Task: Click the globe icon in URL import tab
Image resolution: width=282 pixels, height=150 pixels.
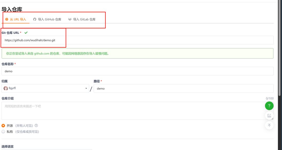Action: click(7, 19)
